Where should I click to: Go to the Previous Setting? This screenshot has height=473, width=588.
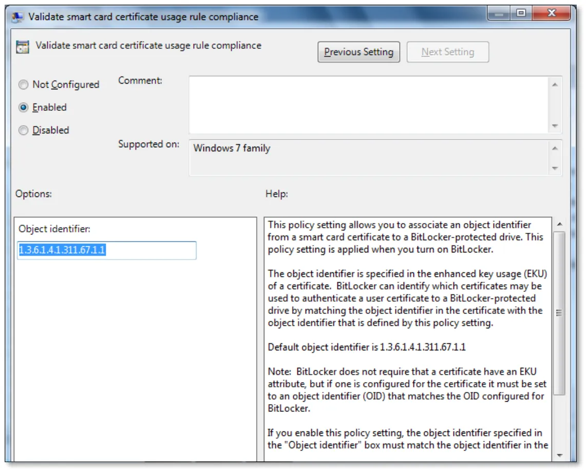[358, 52]
